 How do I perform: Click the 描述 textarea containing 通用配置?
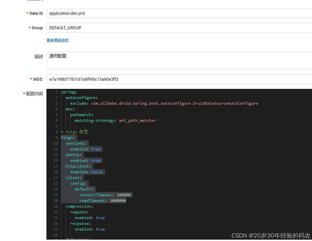click(179, 61)
